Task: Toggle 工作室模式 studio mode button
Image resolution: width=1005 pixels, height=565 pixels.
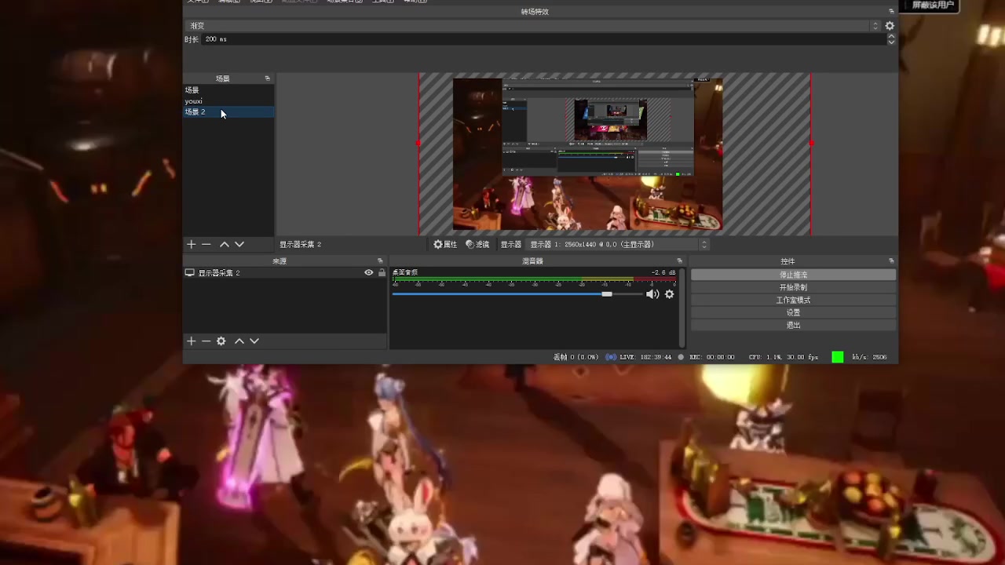Action: 793,300
